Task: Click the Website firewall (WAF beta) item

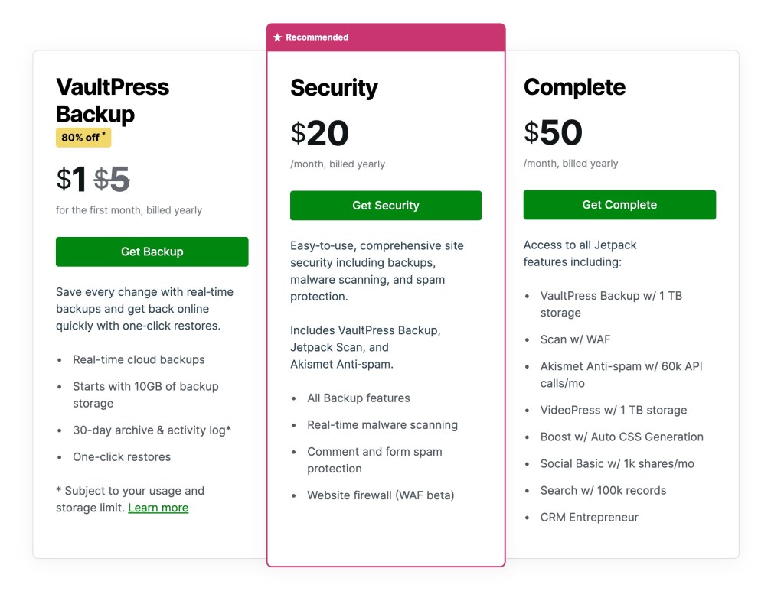Action: (x=381, y=495)
